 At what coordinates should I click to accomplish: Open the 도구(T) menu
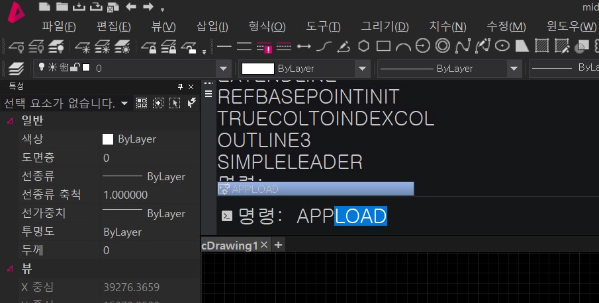[x=323, y=26]
